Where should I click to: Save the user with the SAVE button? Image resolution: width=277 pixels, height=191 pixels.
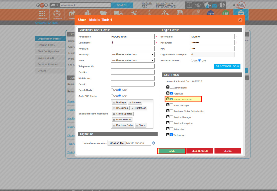(171, 151)
